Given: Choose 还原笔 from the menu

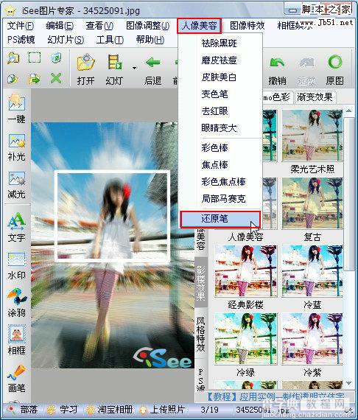Looking at the screenshot, I should pos(220,219).
